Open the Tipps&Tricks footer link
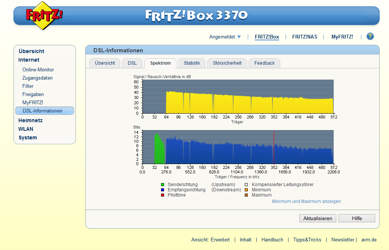The height and width of the screenshot is (250, 389). 307,240
